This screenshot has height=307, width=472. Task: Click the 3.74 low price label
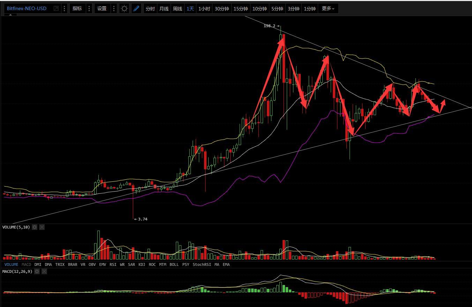coord(143,219)
